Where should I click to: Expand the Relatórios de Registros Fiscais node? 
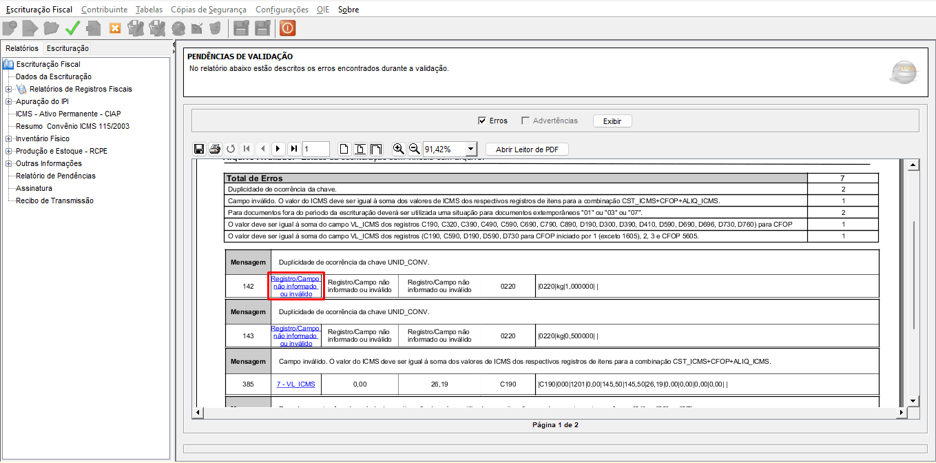tap(8, 89)
